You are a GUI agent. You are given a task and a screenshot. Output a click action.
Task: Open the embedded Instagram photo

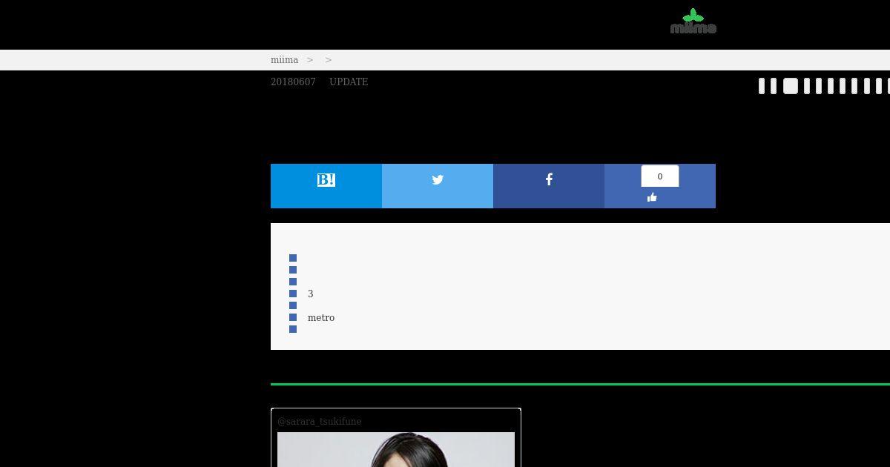[x=396, y=450]
